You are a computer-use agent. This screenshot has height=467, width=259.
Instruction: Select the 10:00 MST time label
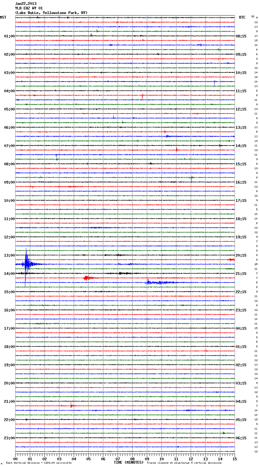click(x=9, y=201)
